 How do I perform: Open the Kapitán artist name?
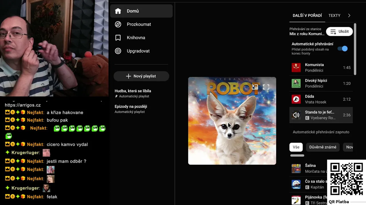(317, 187)
